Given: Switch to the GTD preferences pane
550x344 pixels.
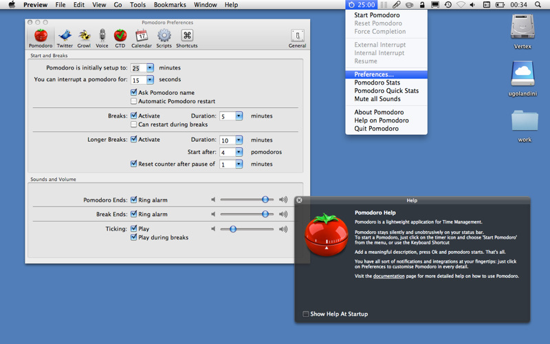Looking at the screenshot, I should (120, 38).
